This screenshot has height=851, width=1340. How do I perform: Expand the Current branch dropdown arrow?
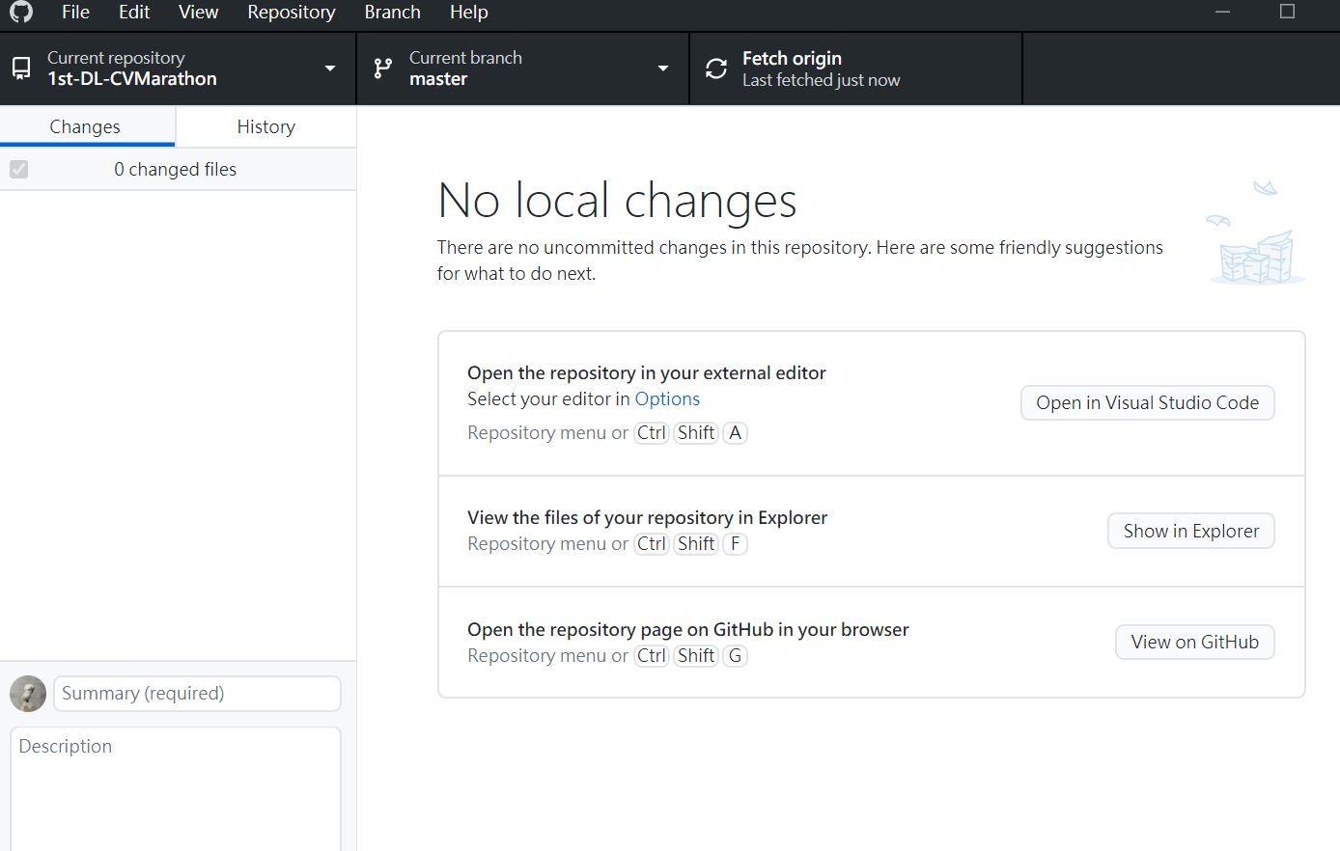(x=663, y=69)
